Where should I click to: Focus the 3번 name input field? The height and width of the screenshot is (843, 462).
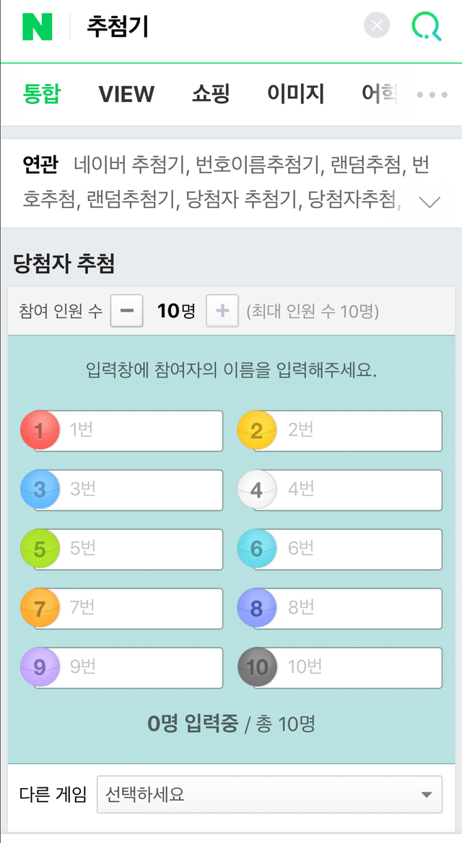pos(137,489)
